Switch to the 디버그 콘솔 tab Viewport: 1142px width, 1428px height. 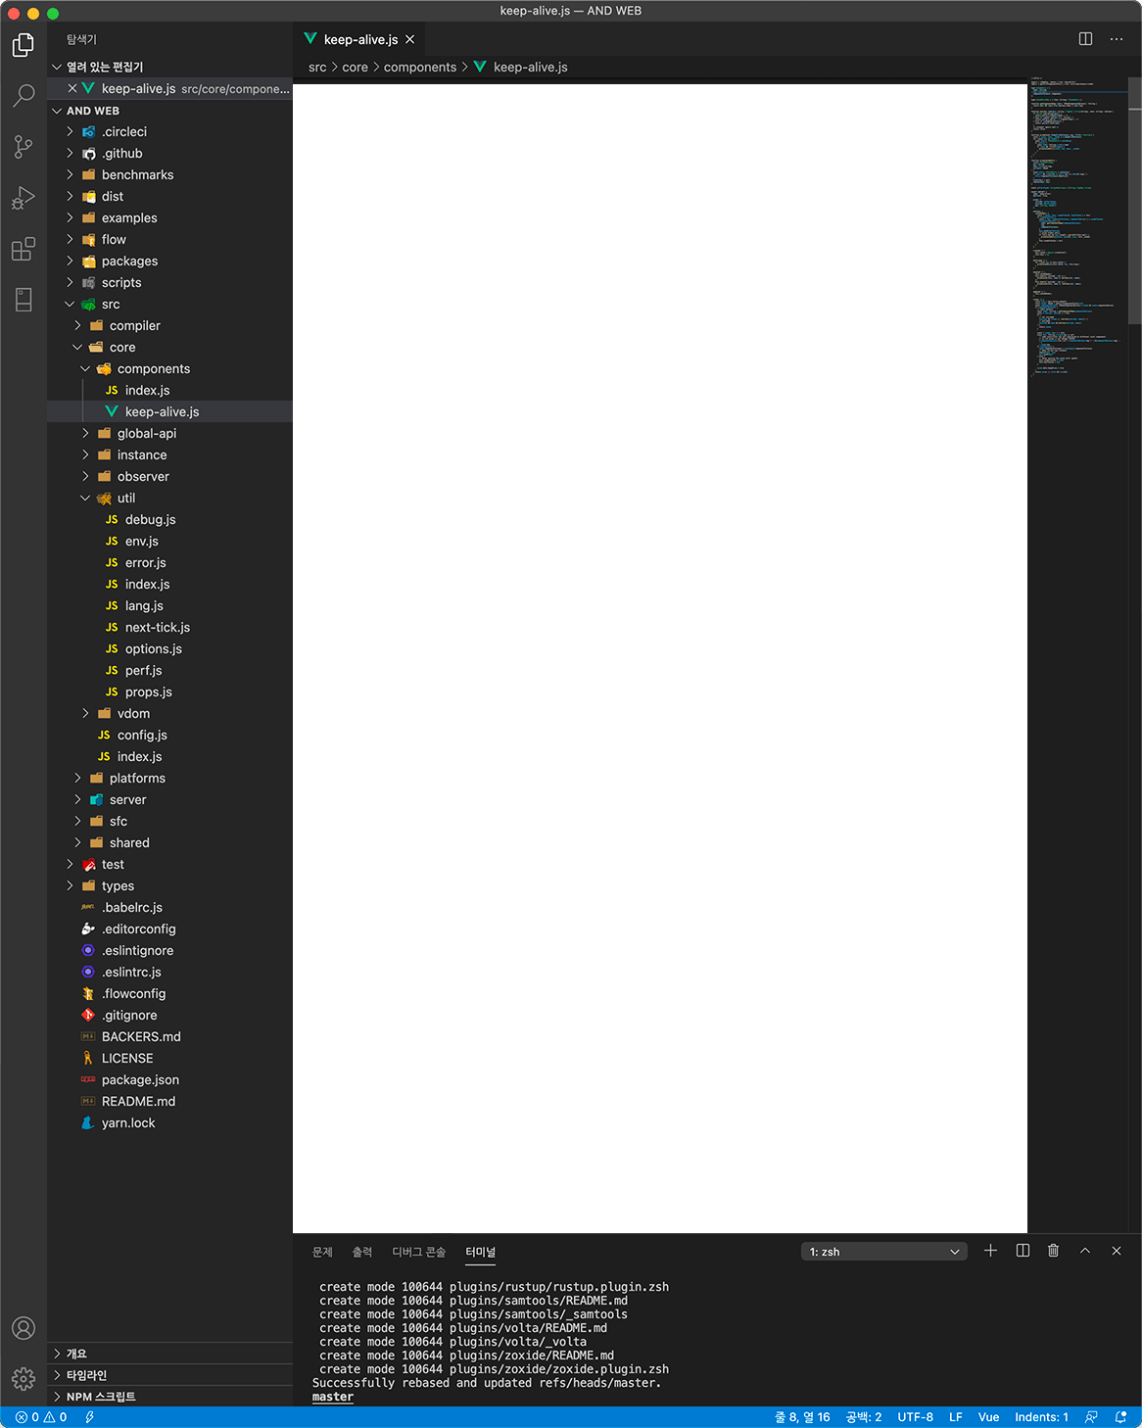click(x=418, y=1252)
